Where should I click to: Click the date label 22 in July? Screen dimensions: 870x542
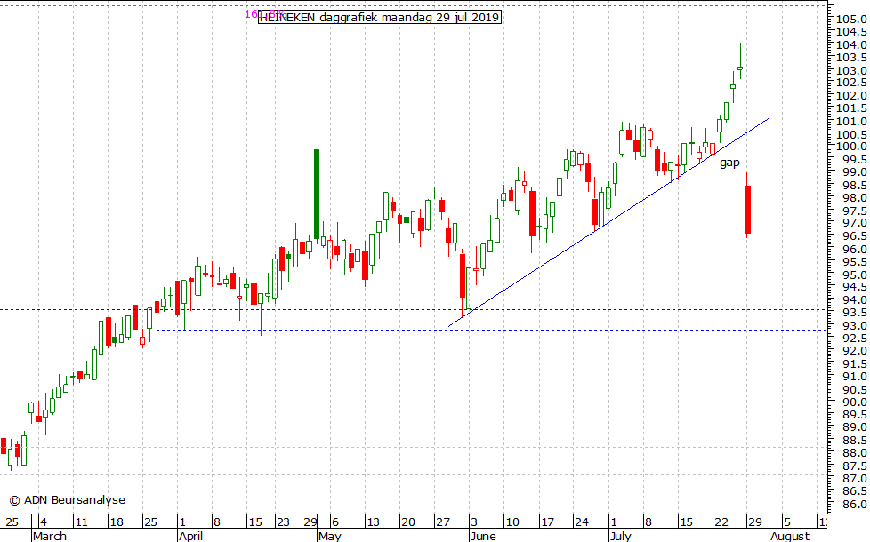(x=721, y=522)
